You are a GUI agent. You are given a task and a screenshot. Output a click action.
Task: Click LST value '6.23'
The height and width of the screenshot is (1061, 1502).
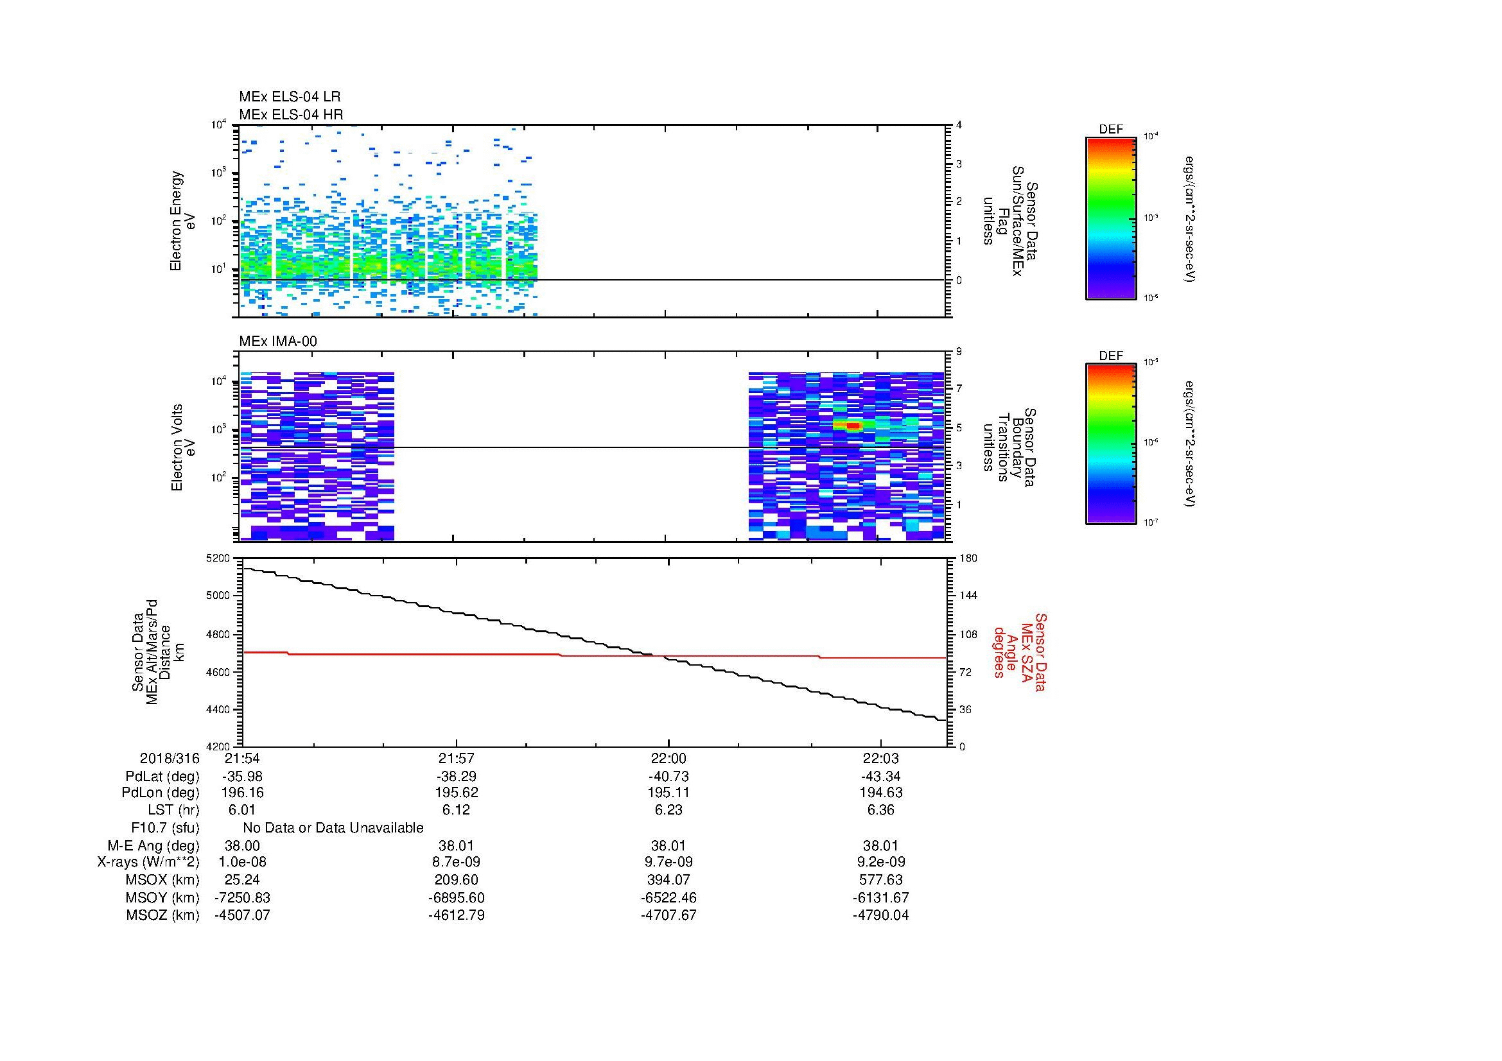(668, 810)
